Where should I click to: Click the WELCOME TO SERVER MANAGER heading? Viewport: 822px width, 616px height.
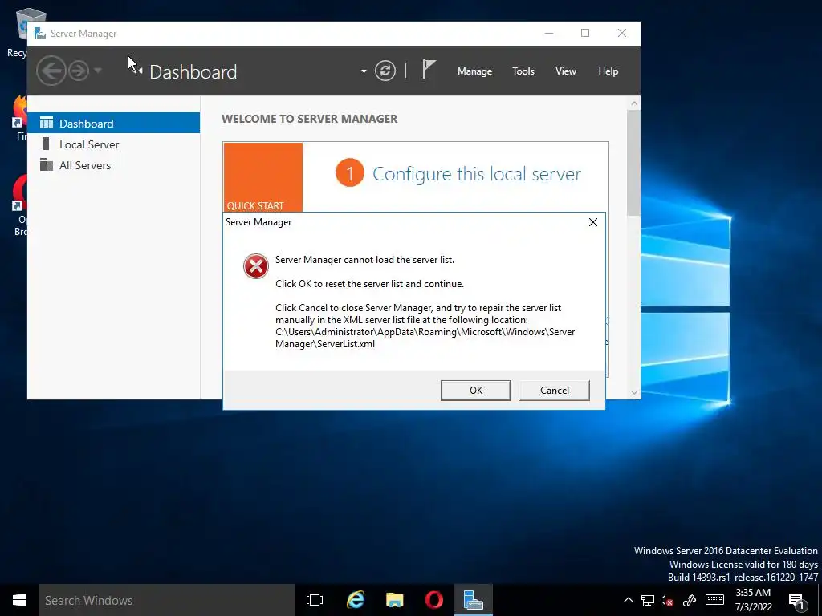[309, 119]
